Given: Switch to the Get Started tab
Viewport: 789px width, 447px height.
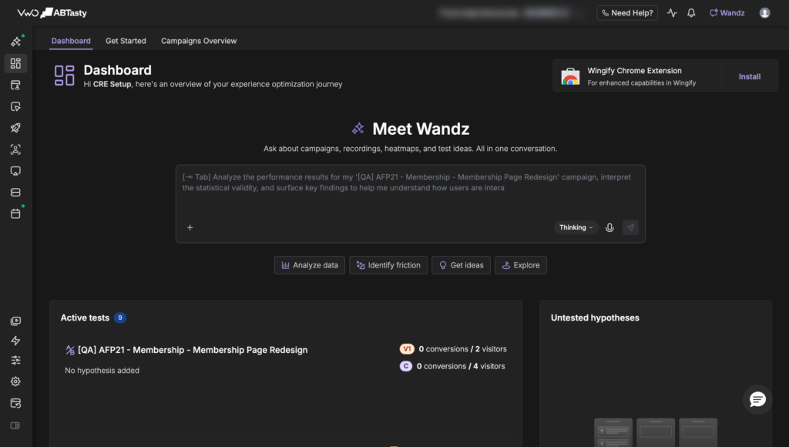Looking at the screenshot, I should 126,41.
